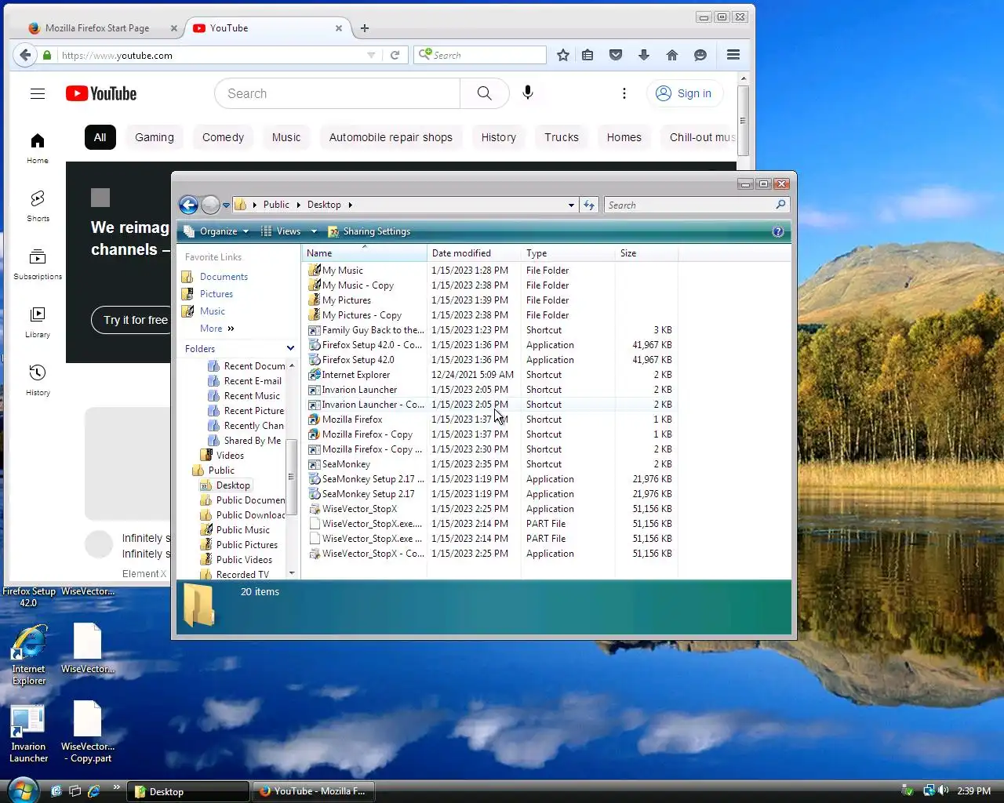The width and height of the screenshot is (1004, 803).
Task: Open the Views dropdown arrow
Action: tap(314, 231)
